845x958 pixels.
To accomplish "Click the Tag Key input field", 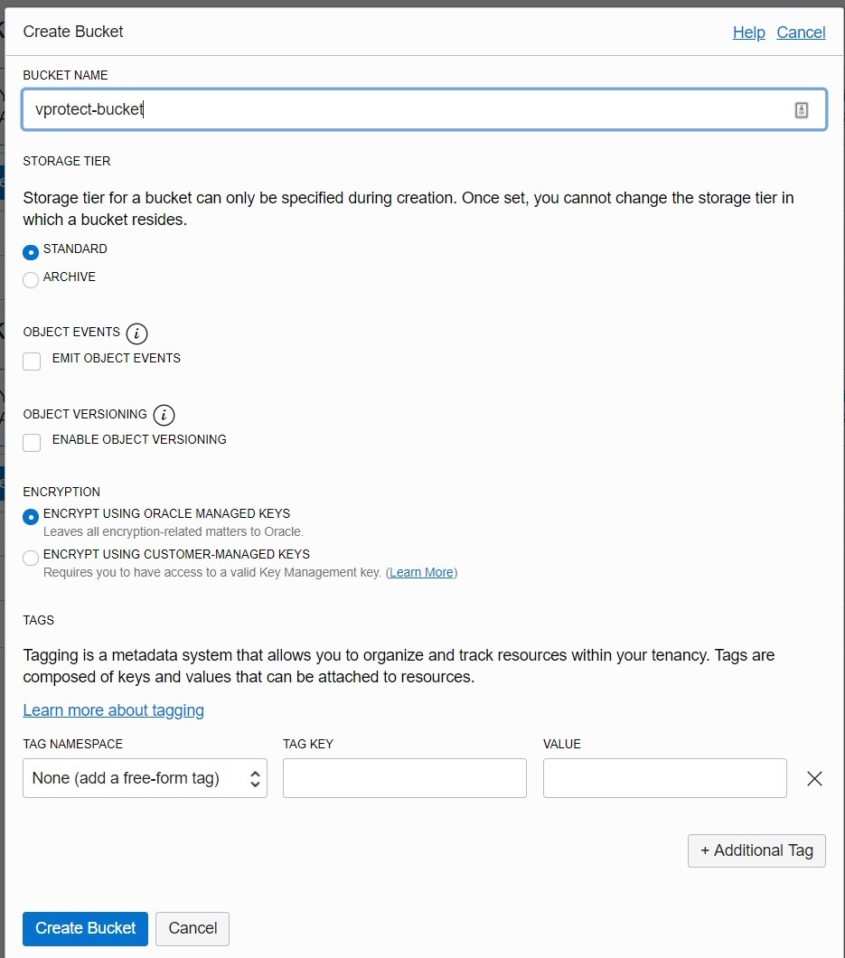I will [x=404, y=778].
